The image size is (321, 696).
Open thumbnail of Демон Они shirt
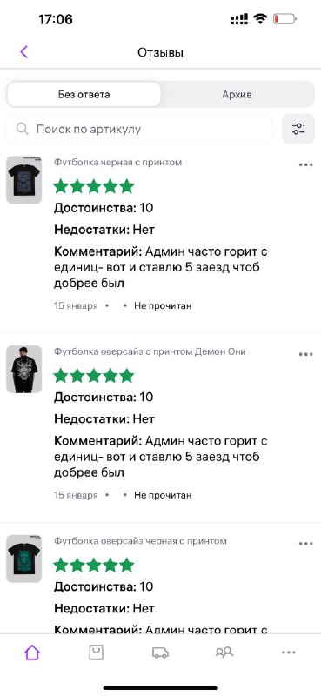[x=24, y=369]
